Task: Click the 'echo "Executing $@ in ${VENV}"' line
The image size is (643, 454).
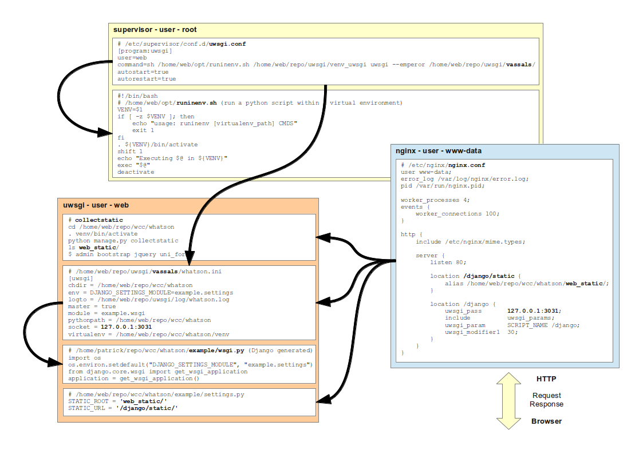Action: 172,158
